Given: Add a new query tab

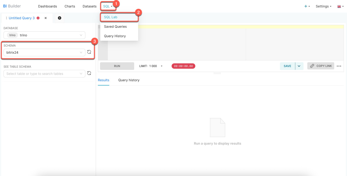Looking at the screenshot, I should (x=60, y=18).
